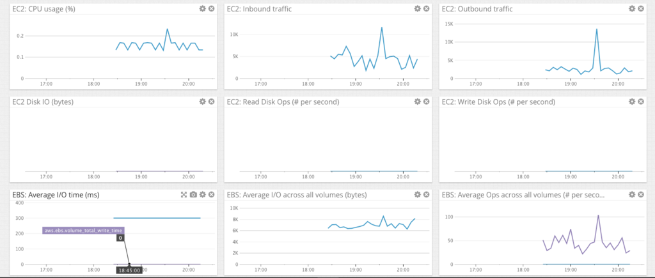Click the CPU usage spike peak

click(x=167, y=29)
